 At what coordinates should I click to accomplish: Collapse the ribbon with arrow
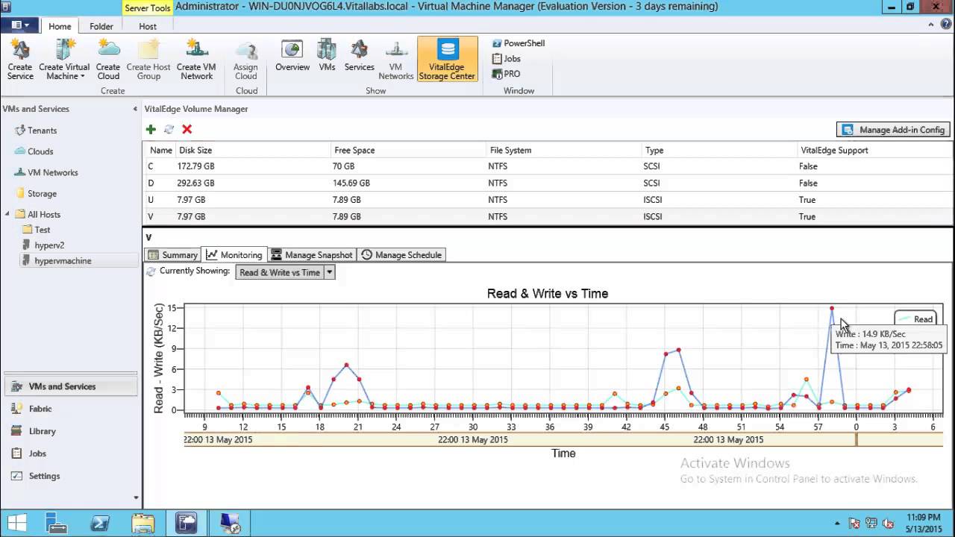[x=931, y=25]
